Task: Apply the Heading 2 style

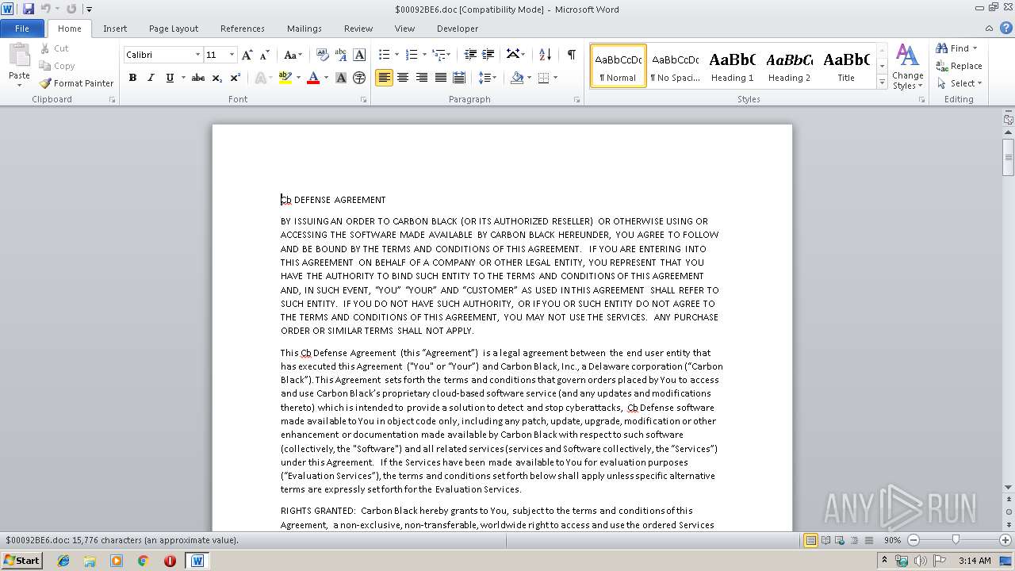Action: [790, 66]
